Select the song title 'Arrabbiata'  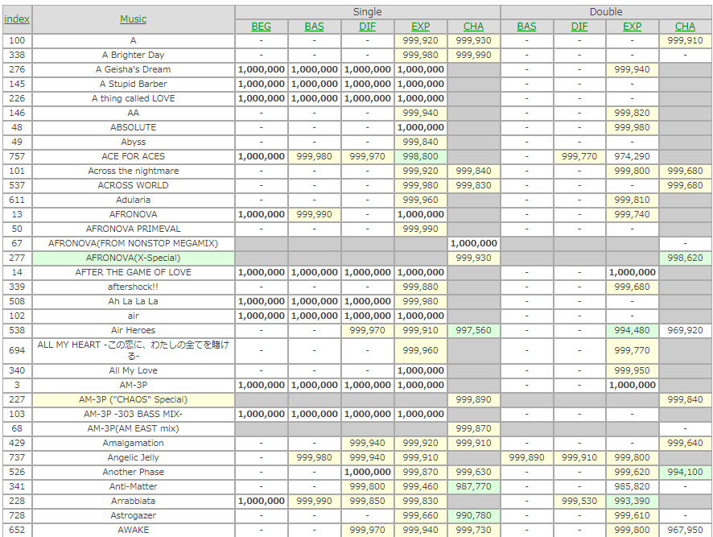134,501
